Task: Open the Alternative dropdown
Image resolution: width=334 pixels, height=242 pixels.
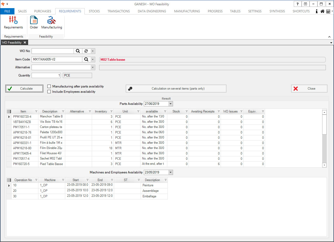Action: pyautogui.click(x=92, y=68)
